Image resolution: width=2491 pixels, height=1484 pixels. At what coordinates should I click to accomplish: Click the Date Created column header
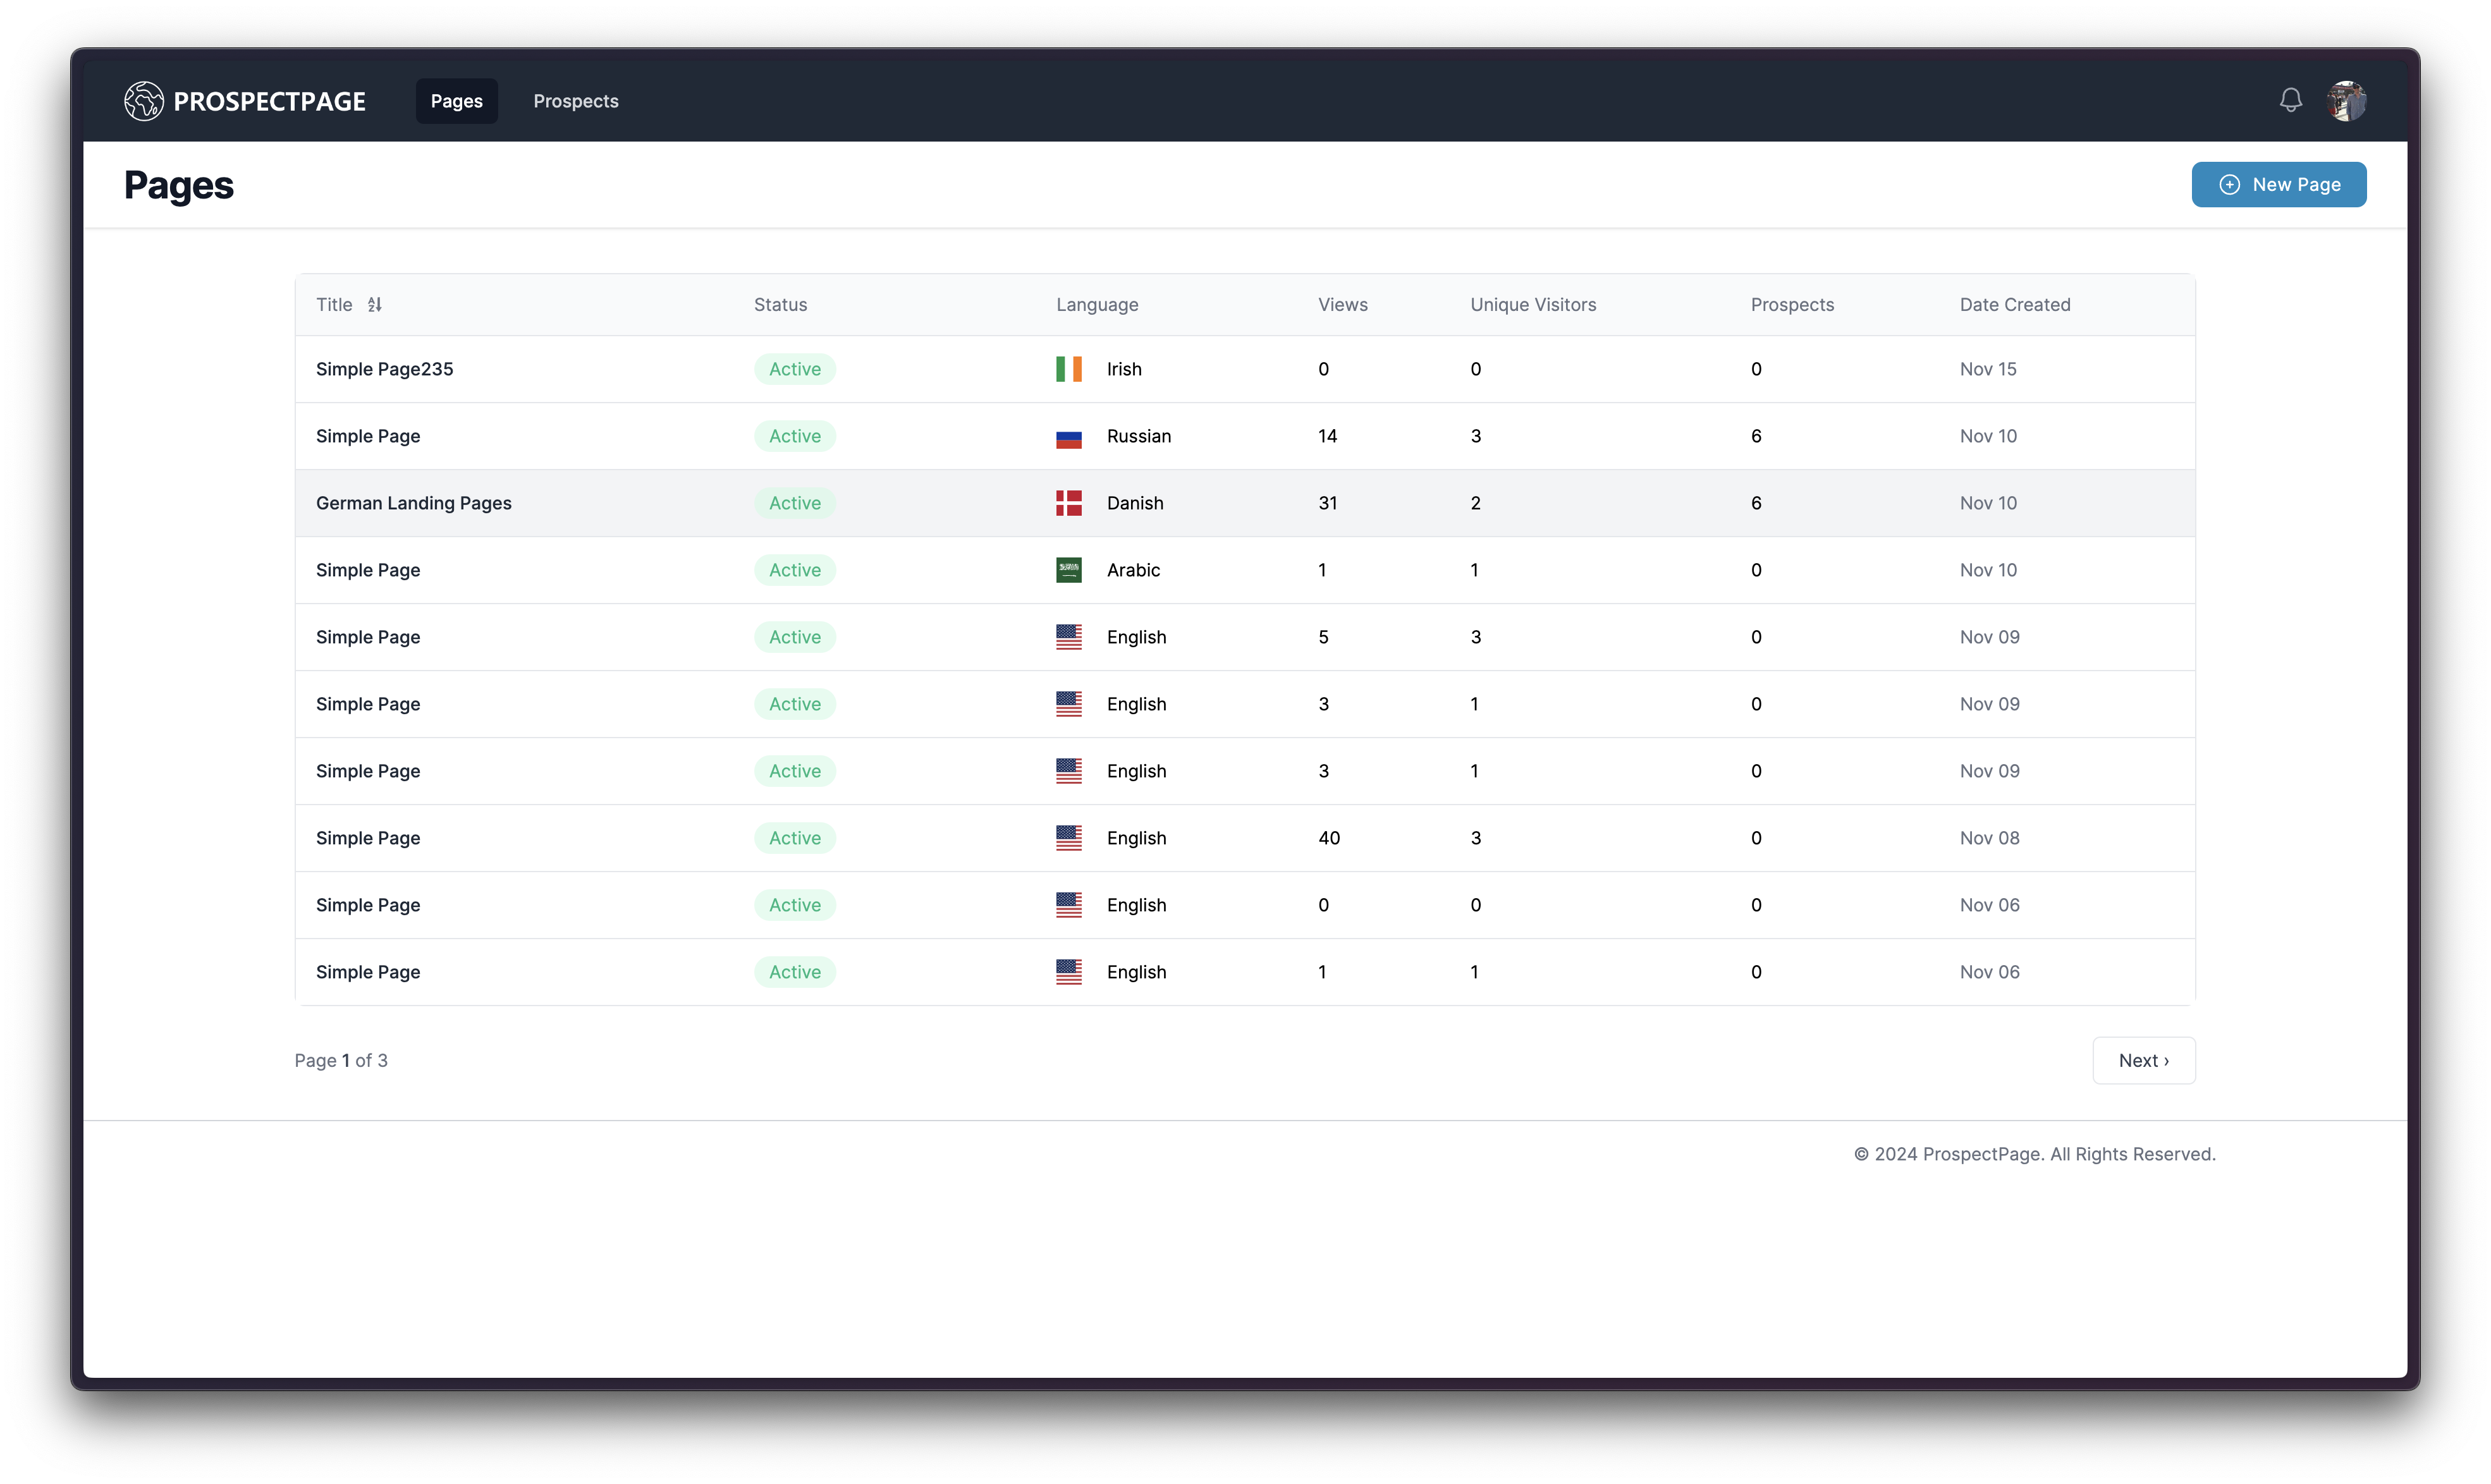(x=2015, y=304)
